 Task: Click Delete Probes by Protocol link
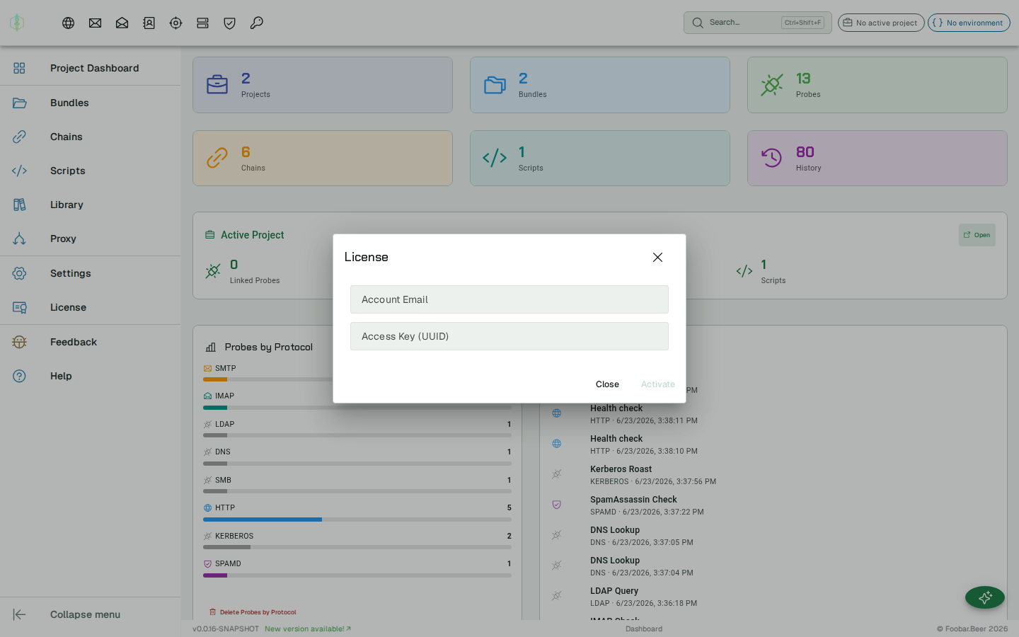pyautogui.click(x=253, y=612)
